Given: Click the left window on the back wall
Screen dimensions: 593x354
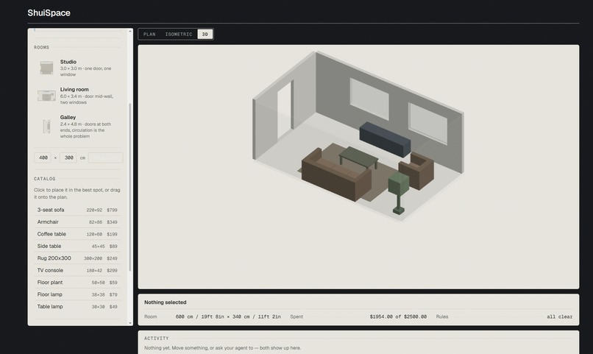Looking at the screenshot, I should click(369, 99).
